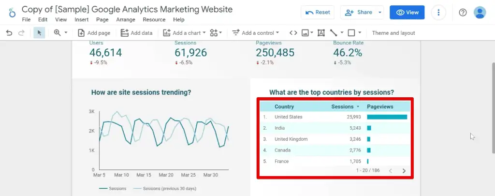This screenshot has height=196, width=495.
Task: Open the user account avatar
Action: pyautogui.click(x=480, y=13)
